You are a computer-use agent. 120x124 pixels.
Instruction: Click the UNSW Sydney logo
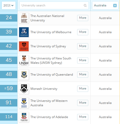point(24,60)
